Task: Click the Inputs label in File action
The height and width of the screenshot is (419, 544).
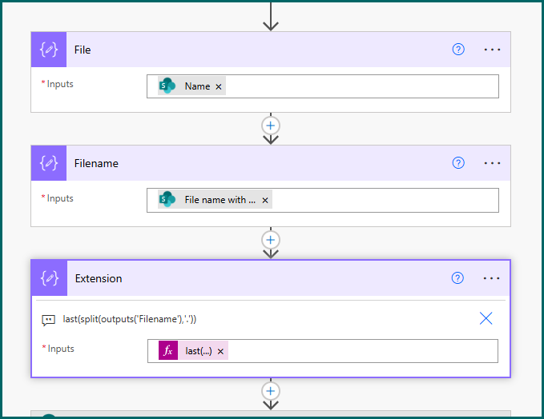Action: click(60, 84)
